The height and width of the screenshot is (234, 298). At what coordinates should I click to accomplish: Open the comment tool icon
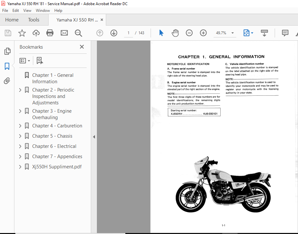285,33
